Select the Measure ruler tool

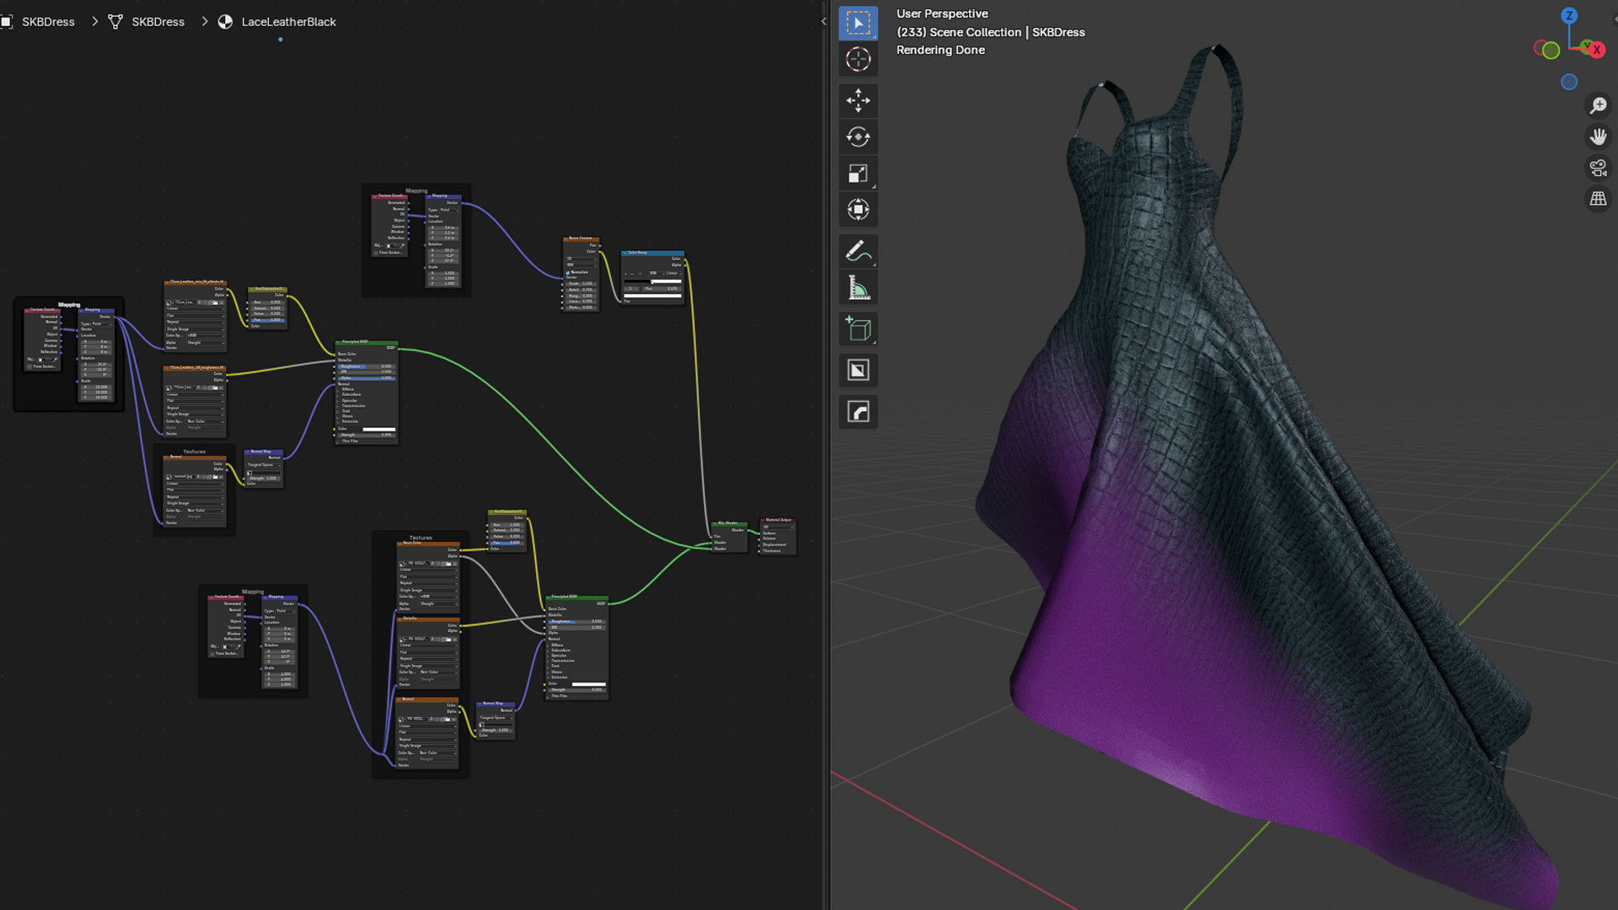coord(858,288)
